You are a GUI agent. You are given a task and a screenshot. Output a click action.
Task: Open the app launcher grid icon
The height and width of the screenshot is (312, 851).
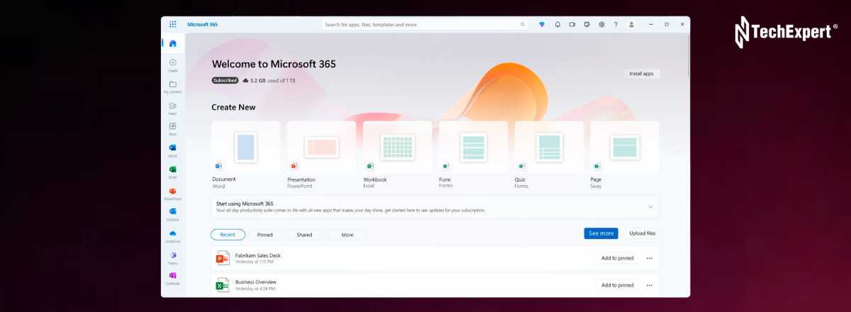[172, 24]
